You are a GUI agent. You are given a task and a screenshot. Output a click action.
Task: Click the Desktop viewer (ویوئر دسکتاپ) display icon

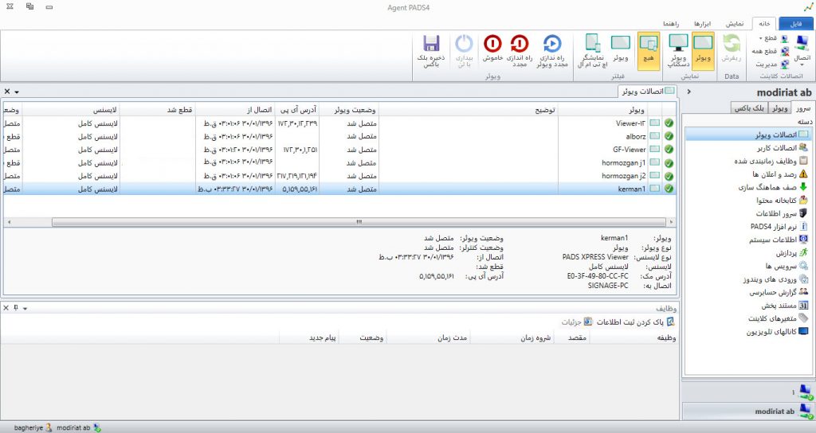677,45
